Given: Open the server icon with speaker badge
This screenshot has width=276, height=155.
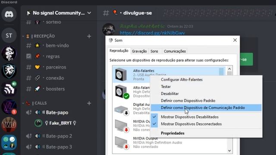Looking at the screenshot, I should [x=9, y=89].
